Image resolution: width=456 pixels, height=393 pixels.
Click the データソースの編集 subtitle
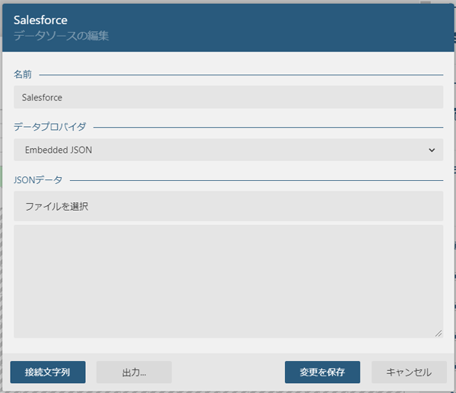(61, 36)
